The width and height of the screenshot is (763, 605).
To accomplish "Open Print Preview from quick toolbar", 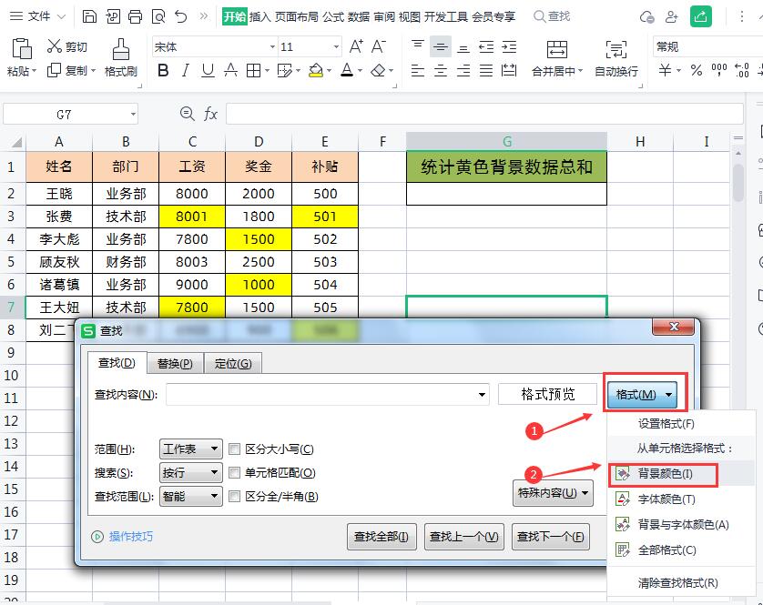I will pos(158,16).
